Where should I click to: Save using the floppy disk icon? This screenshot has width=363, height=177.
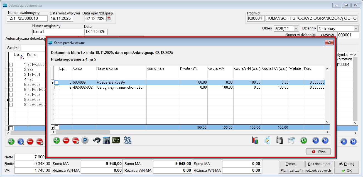(x=279, y=141)
